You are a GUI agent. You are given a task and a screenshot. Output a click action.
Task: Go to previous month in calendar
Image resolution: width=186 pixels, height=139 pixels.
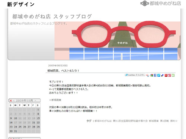14,100
